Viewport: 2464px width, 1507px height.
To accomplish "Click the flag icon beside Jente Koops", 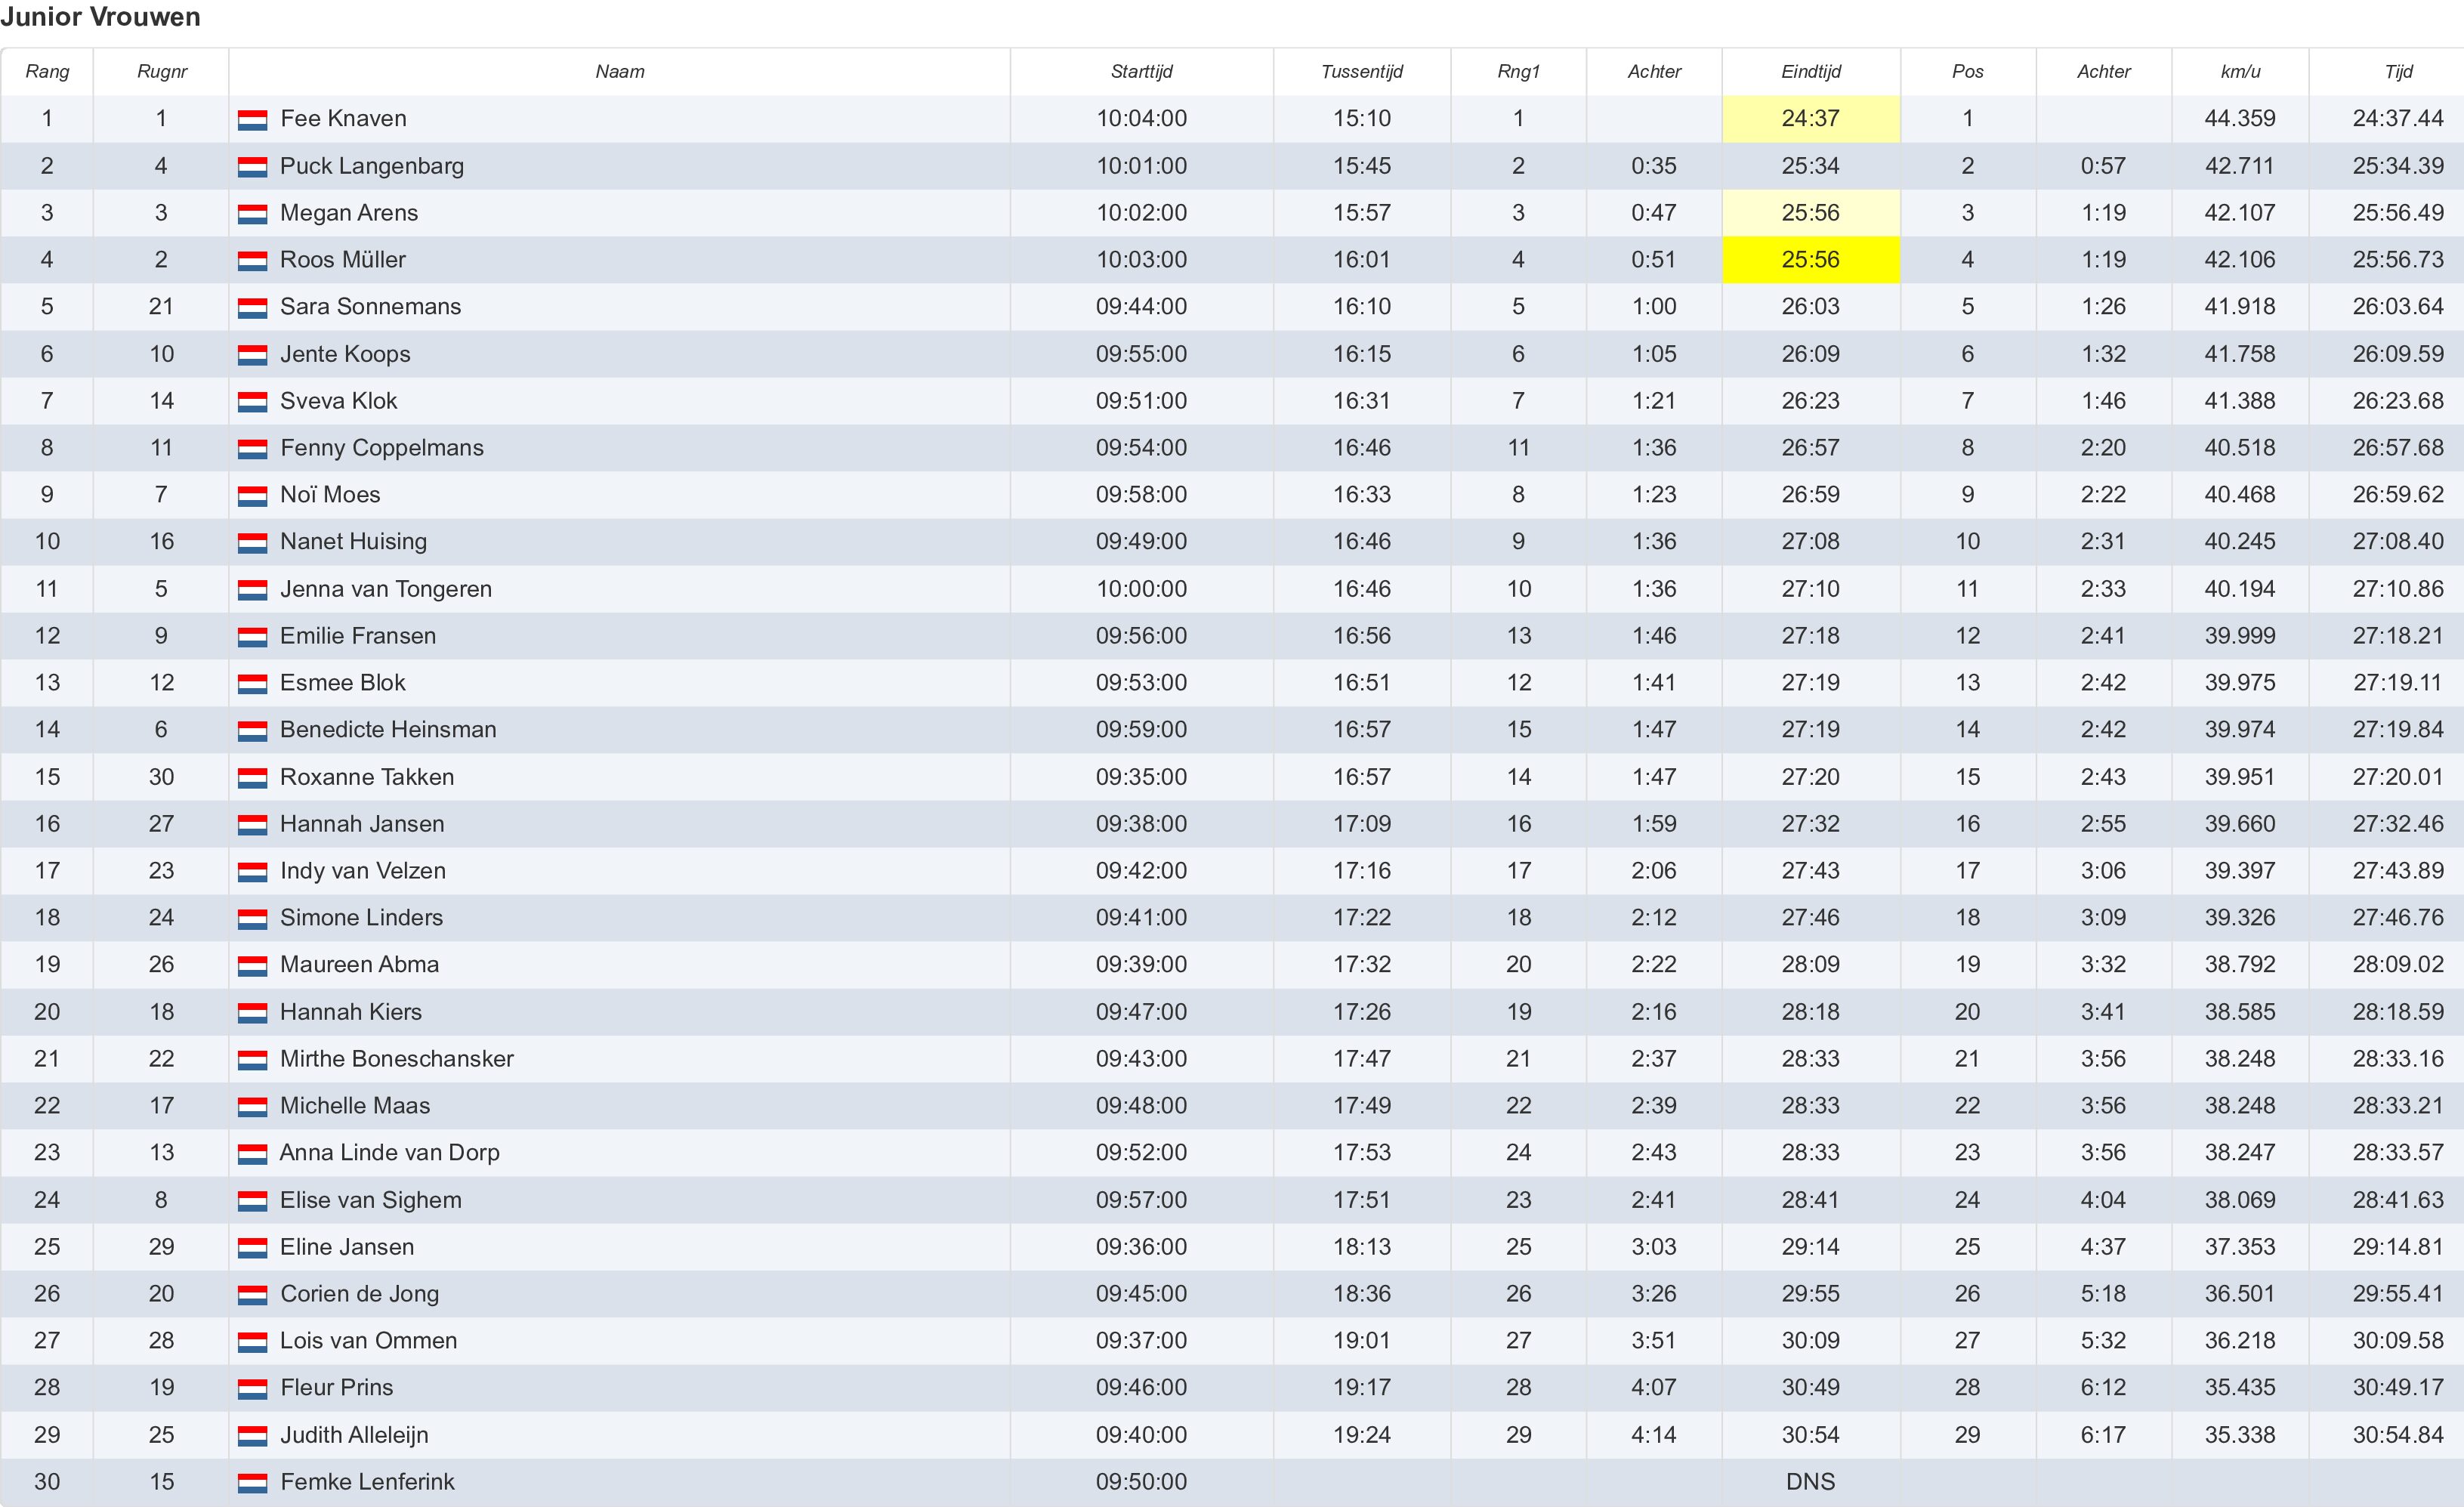I will 252,355.
